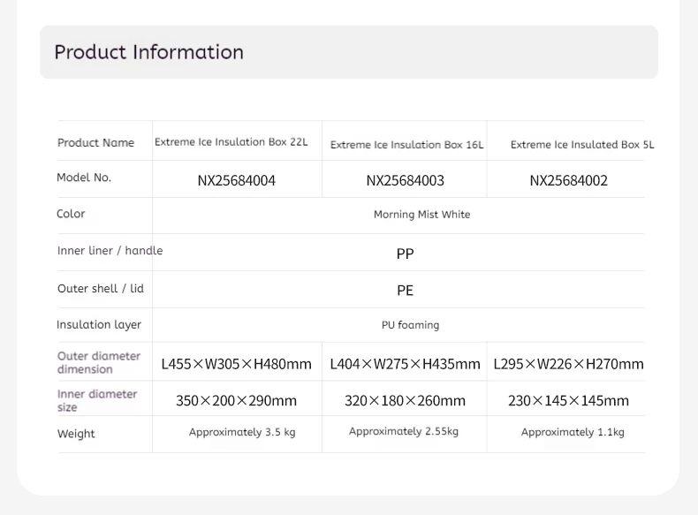Viewport: 698px width, 515px height.
Task: Click Approximately 1.1kg weight cell
Action: 573,432
